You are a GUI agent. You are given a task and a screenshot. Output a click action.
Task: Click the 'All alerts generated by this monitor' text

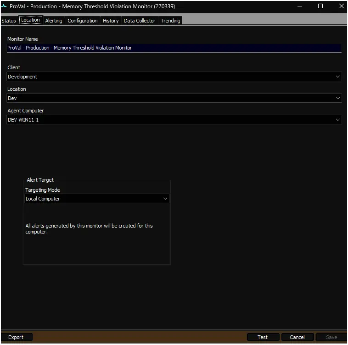(89, 228)
